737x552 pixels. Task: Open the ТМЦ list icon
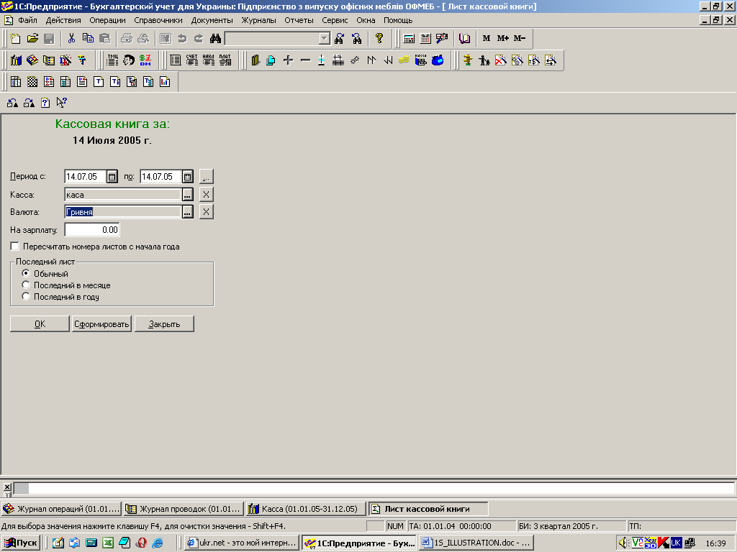[x=113, y=60]
